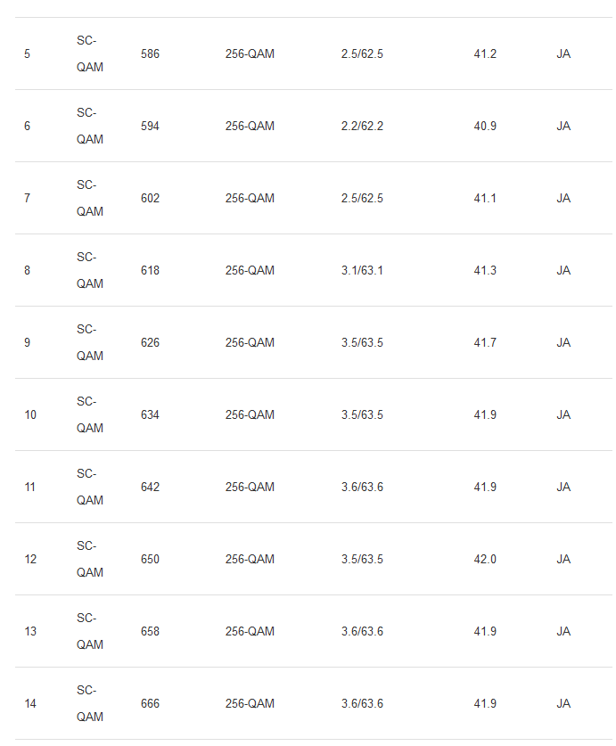Click frequency value 586

point(150,53)
